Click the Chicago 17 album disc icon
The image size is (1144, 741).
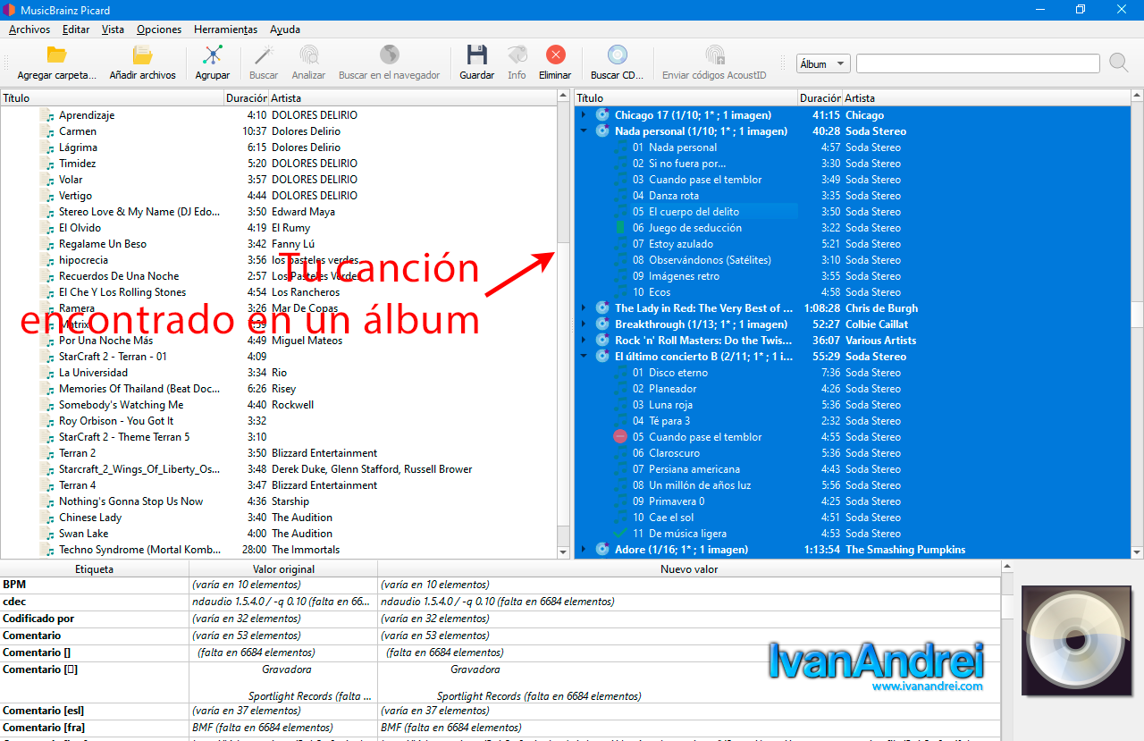602,114
